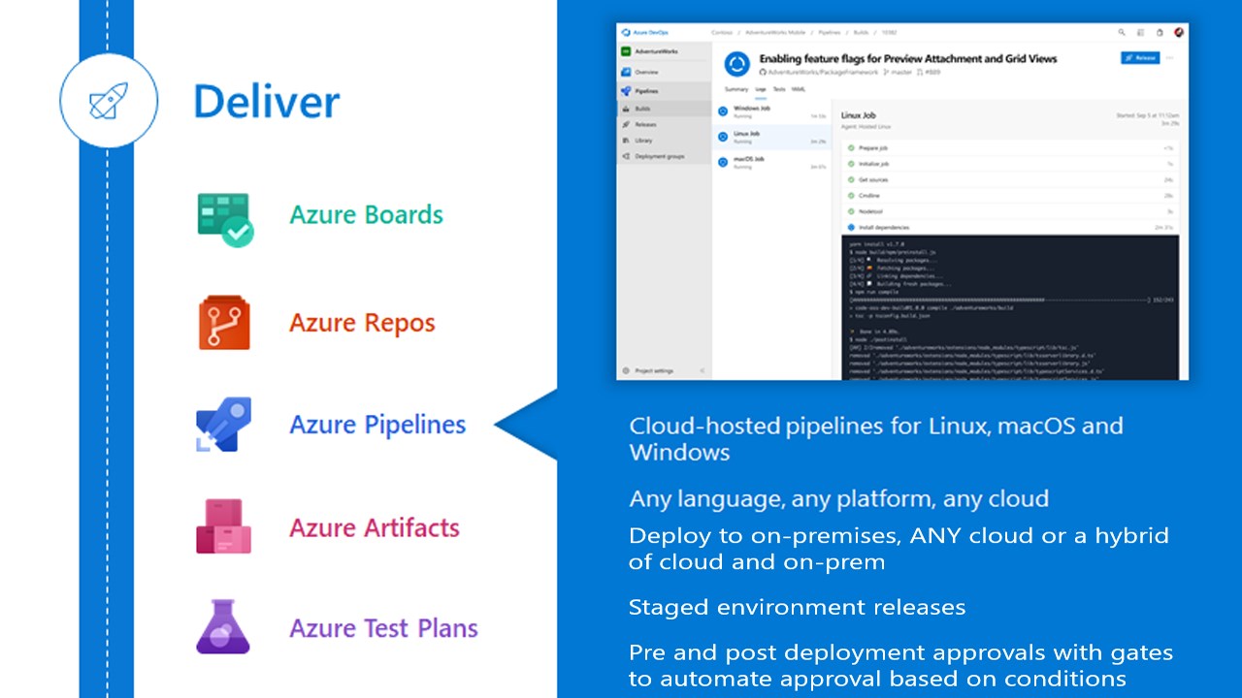This screenshot has width=1242, height=698.
Task: Select Deployment groups in the sidebar
Action: (x=664, y=156)
